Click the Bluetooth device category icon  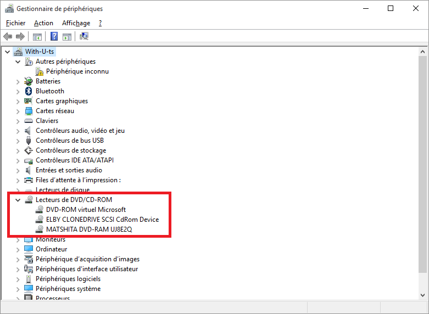(x=29, y=91)
